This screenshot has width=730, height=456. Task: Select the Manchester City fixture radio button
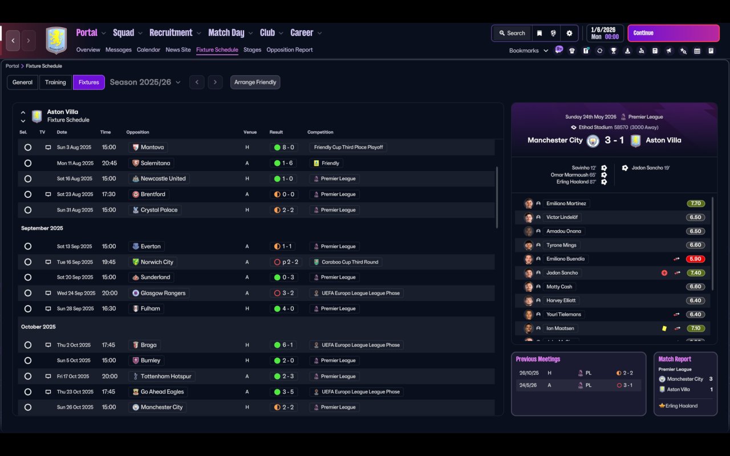click(x=28, y=407)
